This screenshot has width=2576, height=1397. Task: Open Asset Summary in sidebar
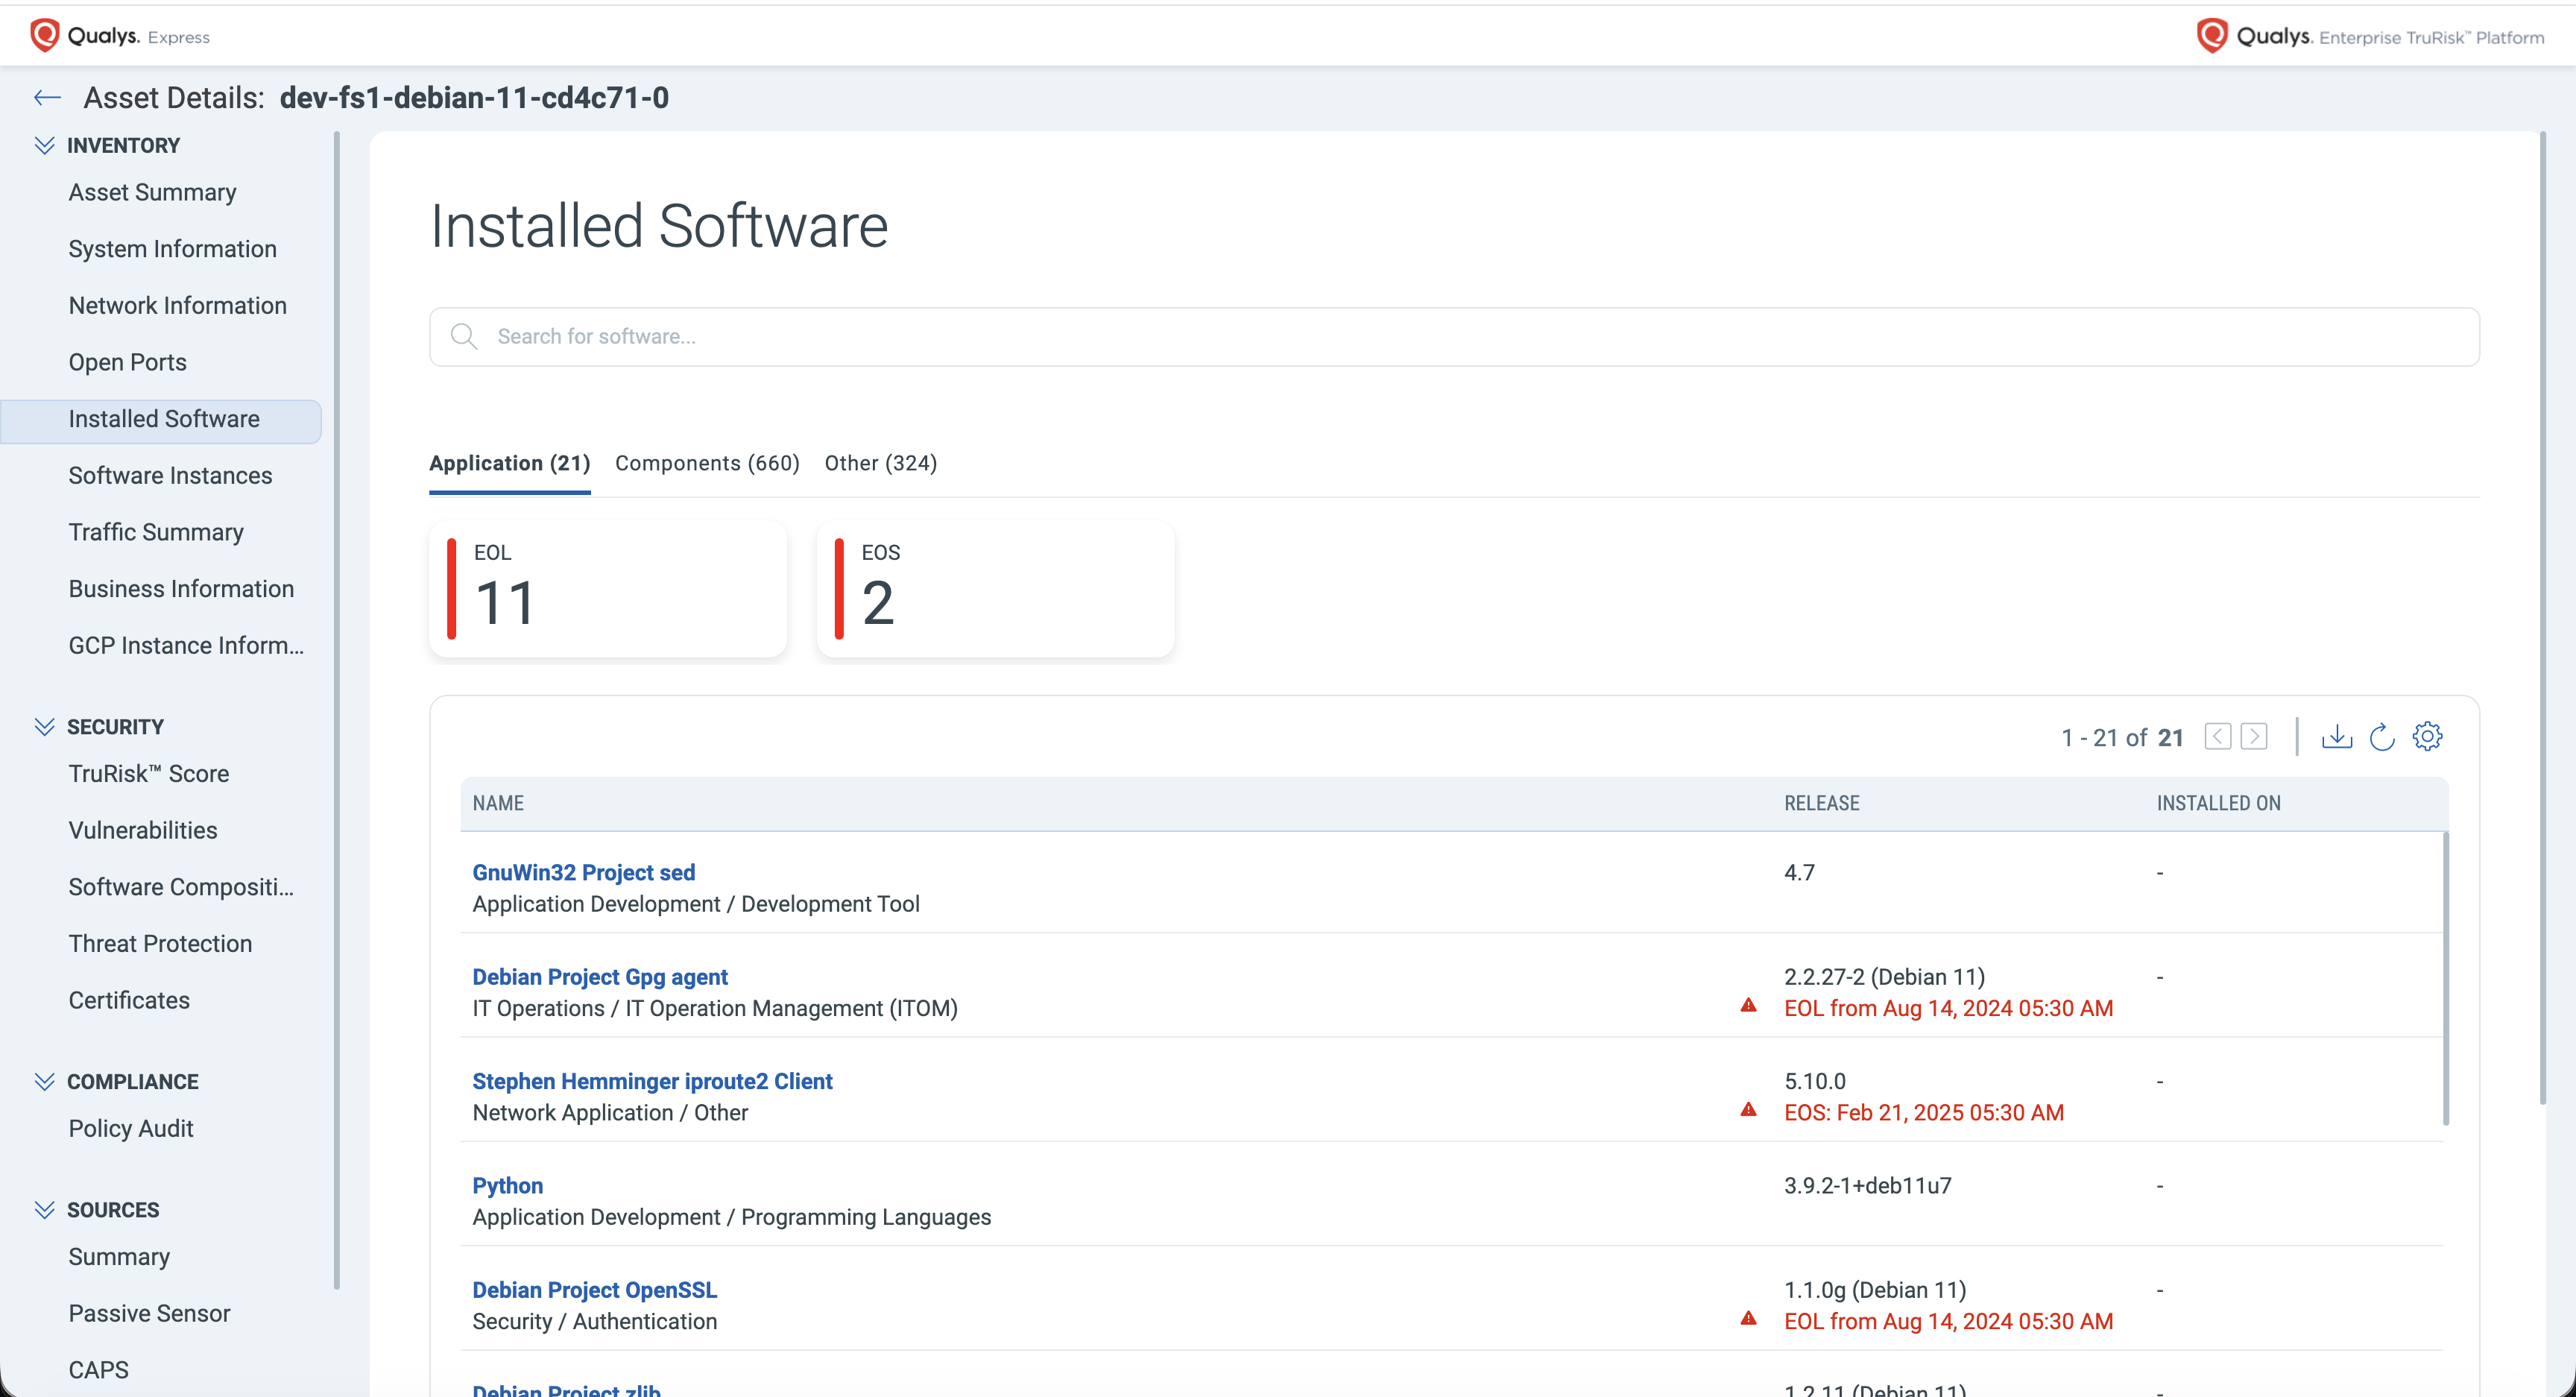point(152,192)
